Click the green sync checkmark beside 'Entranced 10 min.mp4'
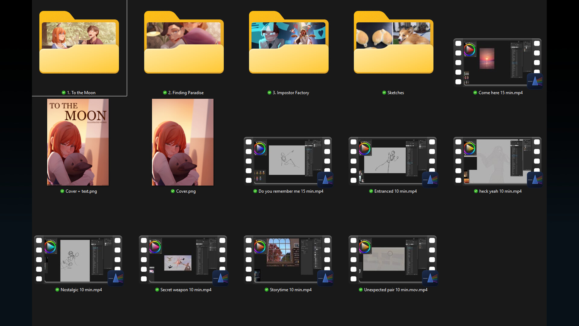The width and height of the screenshot is (579, 326). pyautogui.click(x=371, y=191)
